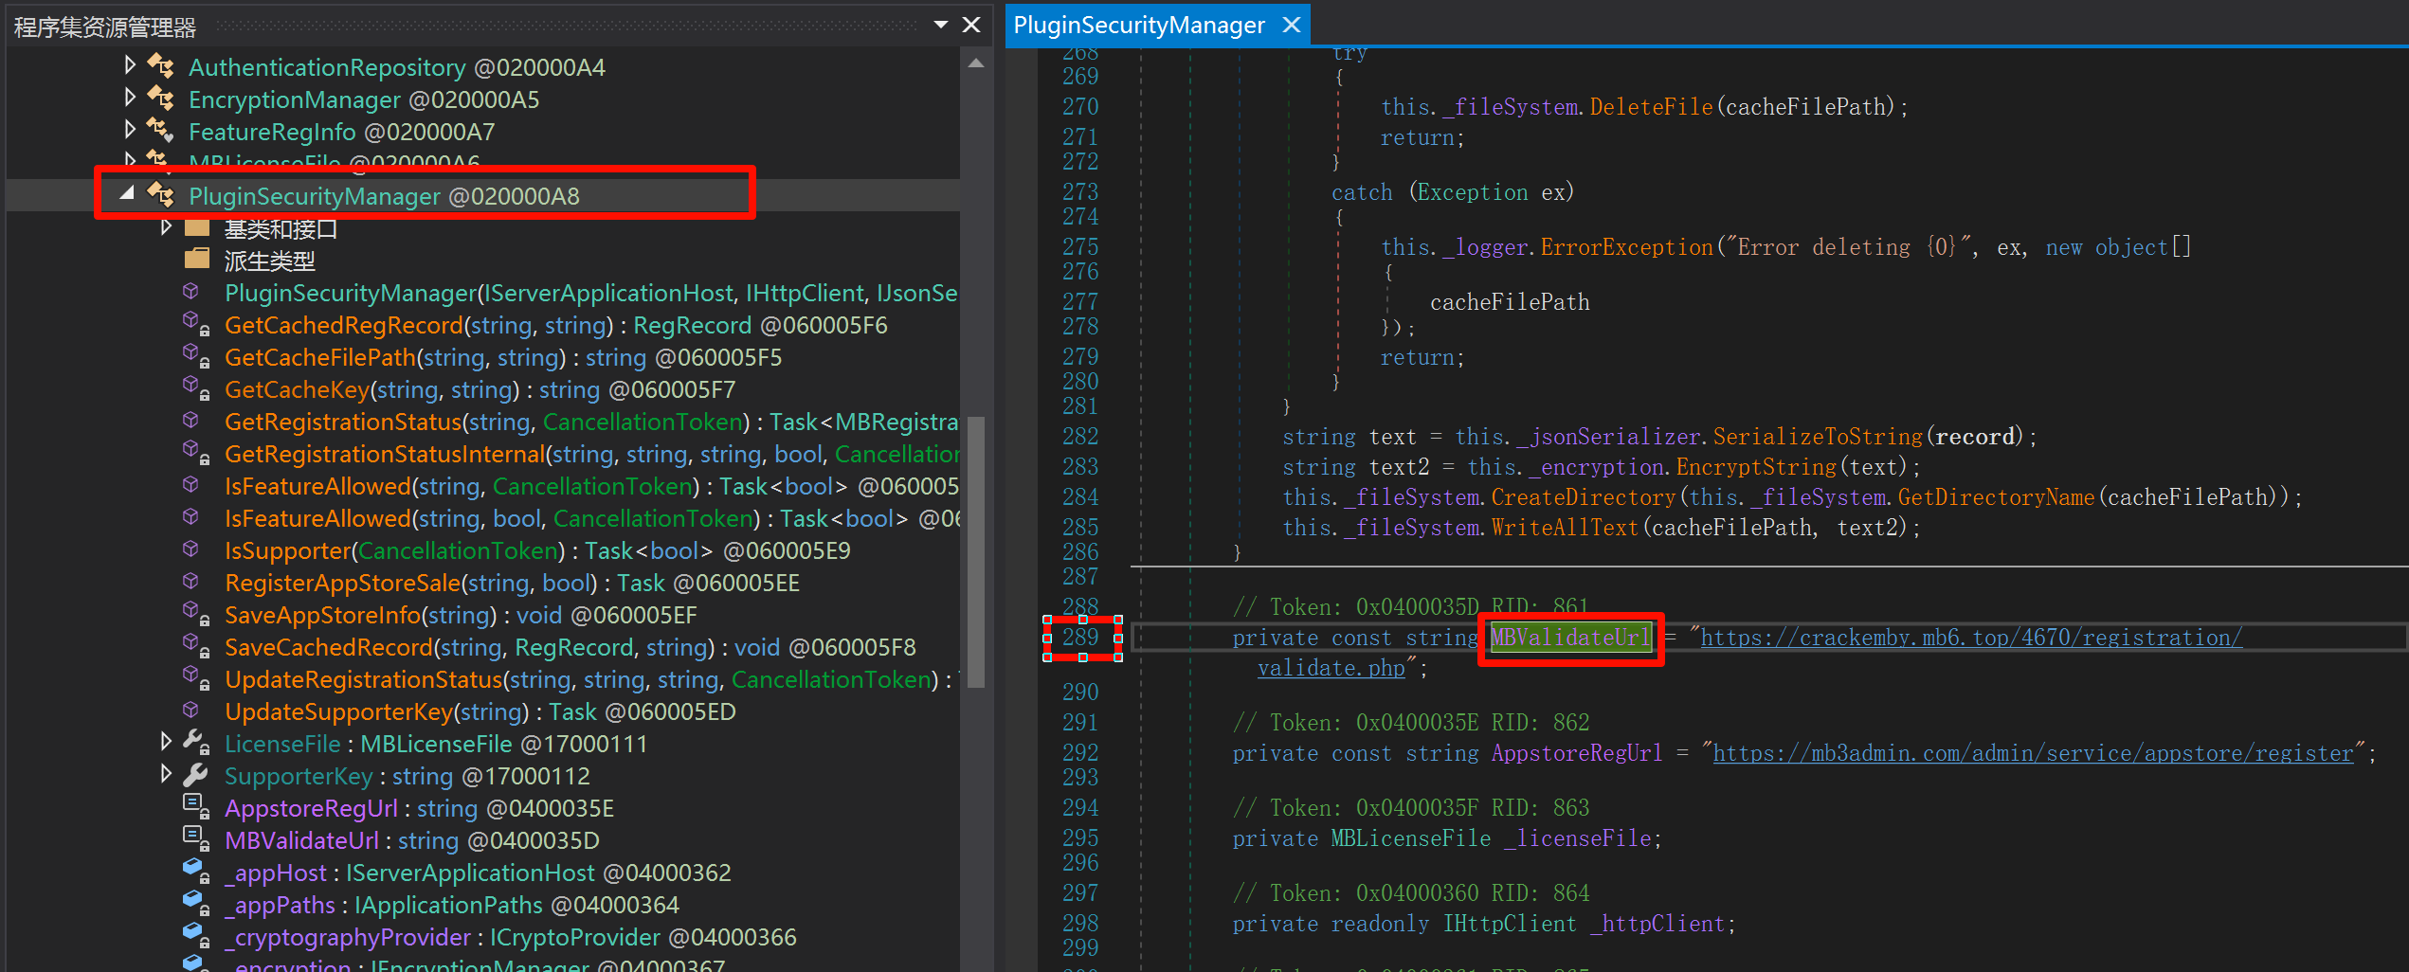Close the PluginSecurityManager tab
2409x972 pixels.
click(1291, 26)
